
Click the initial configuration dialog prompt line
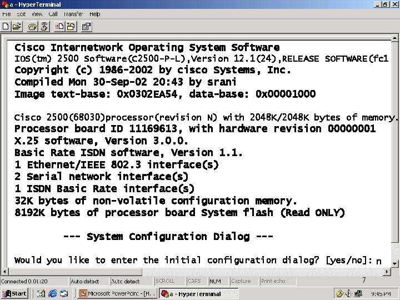(198, 260)
